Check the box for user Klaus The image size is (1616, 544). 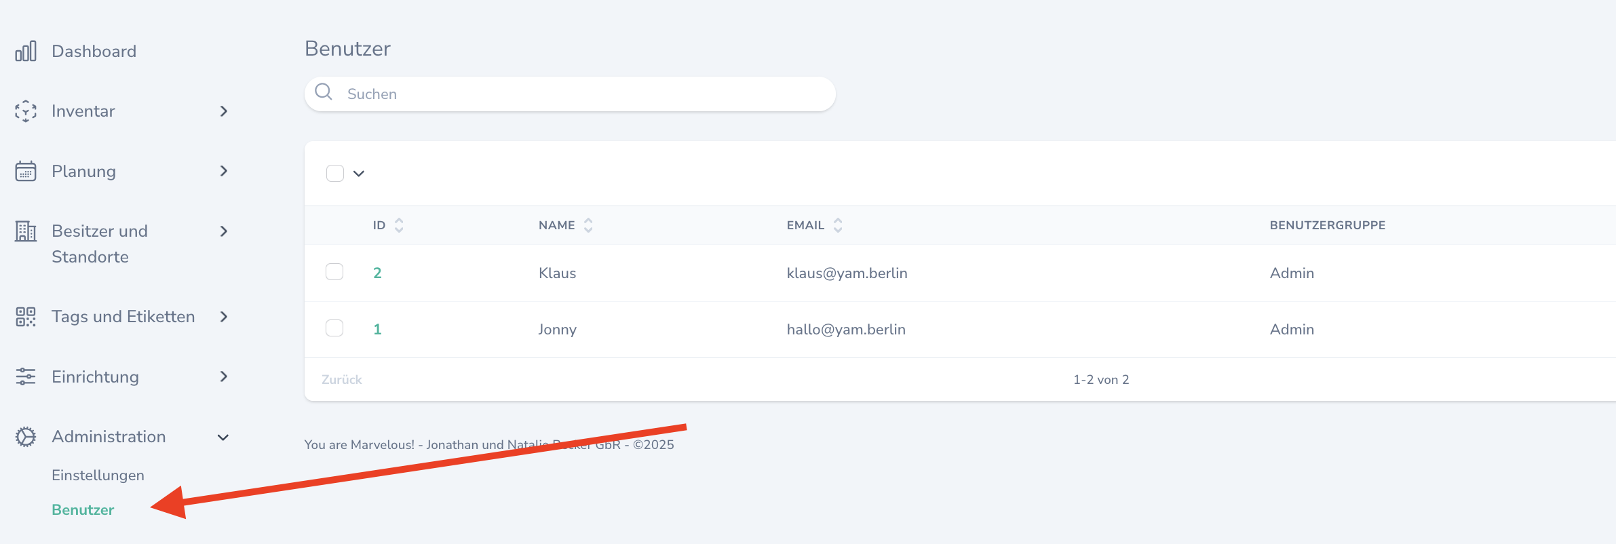(334, 272)
